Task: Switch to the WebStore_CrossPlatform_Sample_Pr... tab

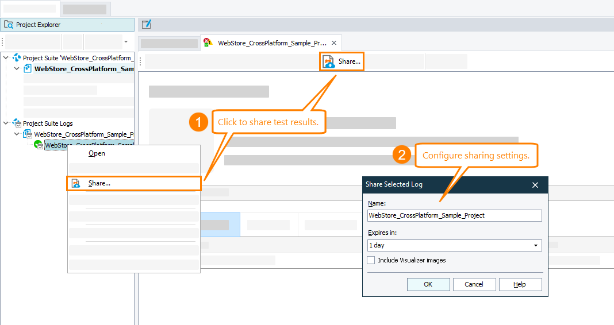Action: tap(272, 43)
